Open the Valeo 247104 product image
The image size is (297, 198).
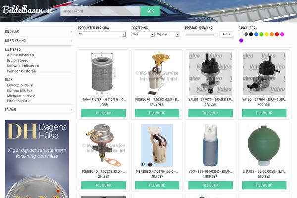(x=264, y=74)
